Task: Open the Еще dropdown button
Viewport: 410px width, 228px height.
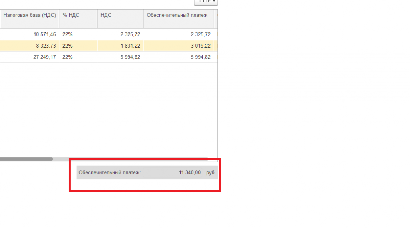Action: (206, 2)
